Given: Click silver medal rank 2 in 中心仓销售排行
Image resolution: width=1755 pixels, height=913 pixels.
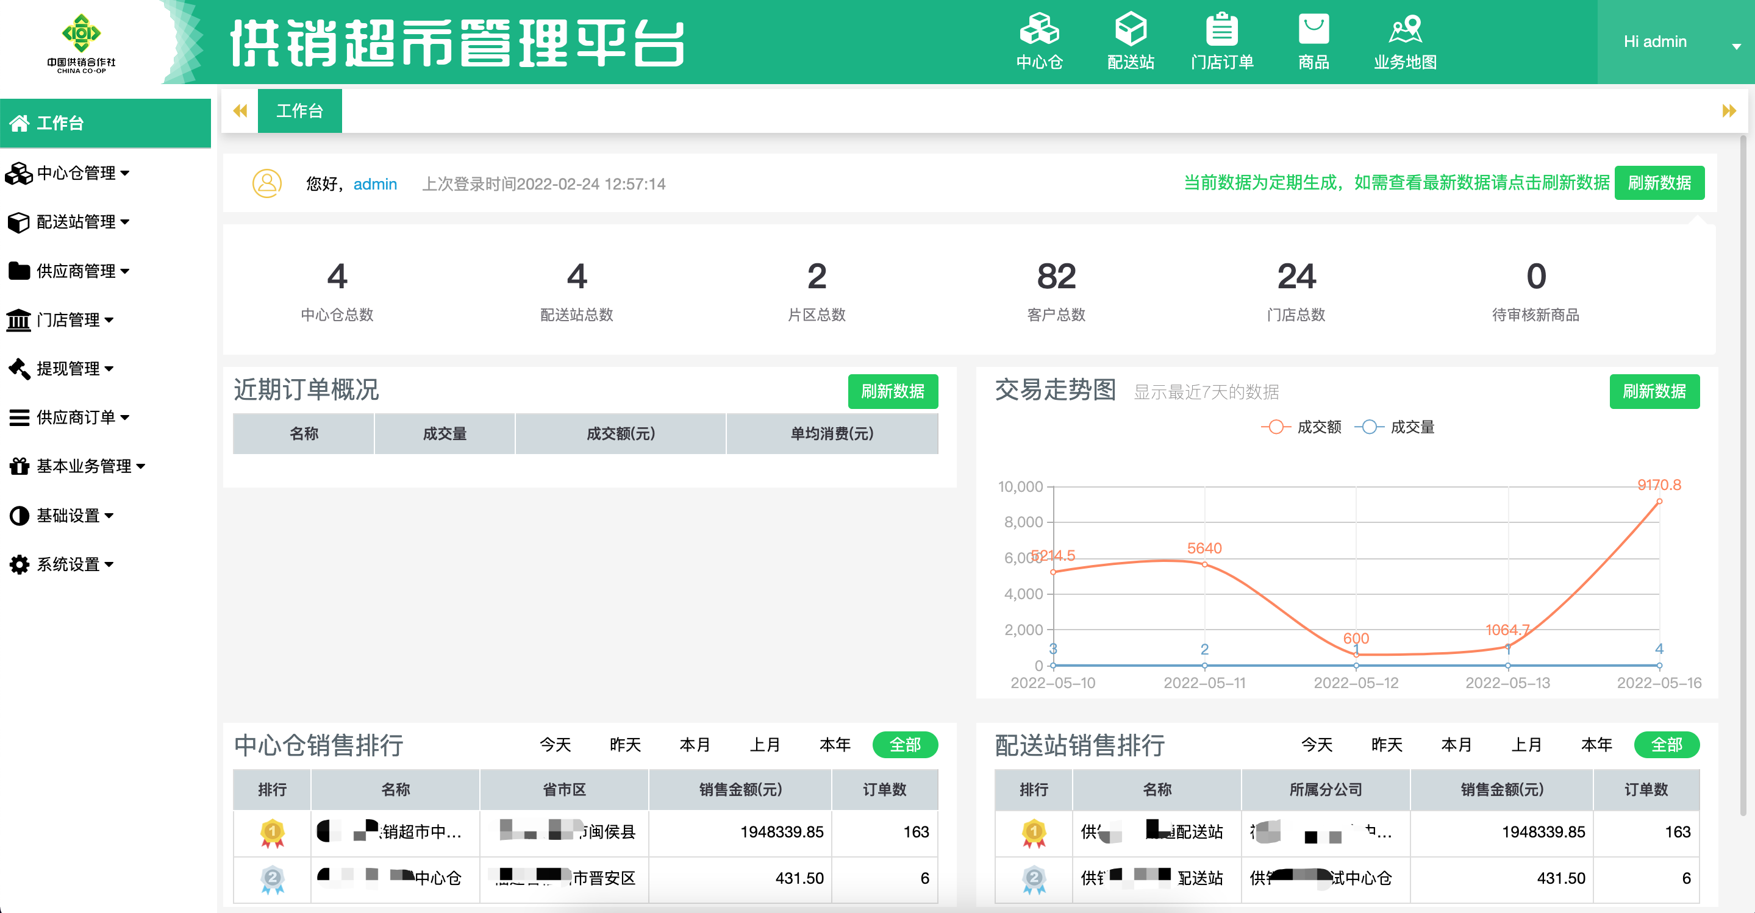Looking at the screenshot, I should click(273, 879).
